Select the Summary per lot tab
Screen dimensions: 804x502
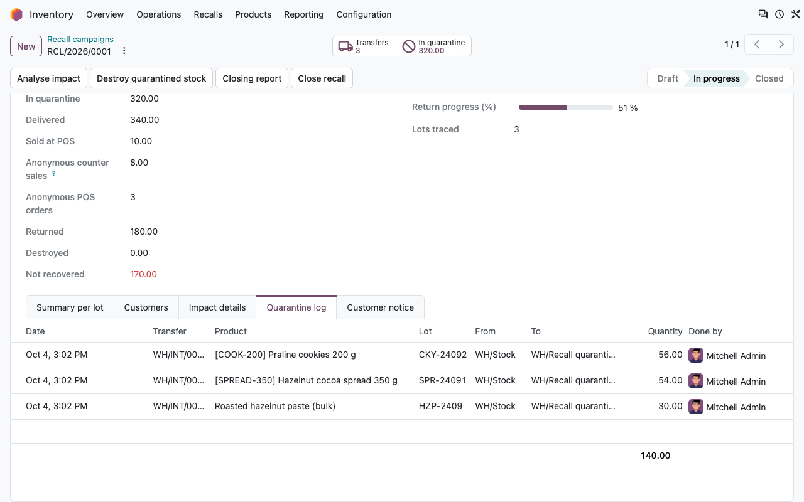coord(70,307)
